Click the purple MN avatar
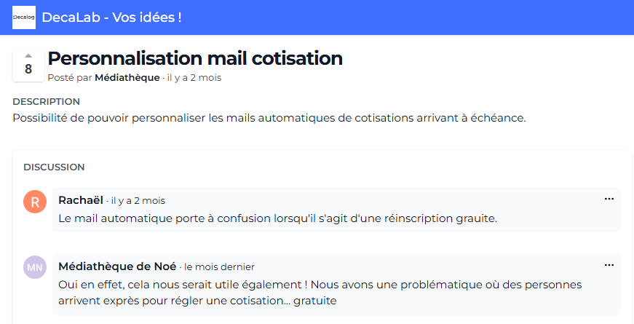634x324 pixels. pos(35,267)
